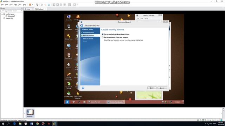
Task: Open the host Windows Start menu
Action: (x=3, y=124)
